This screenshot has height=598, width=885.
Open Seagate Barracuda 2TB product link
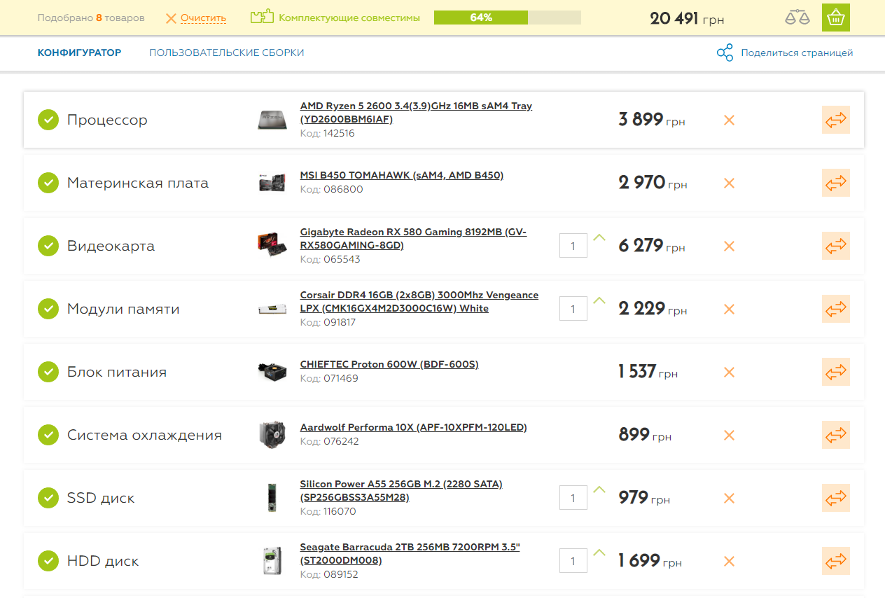tap(410, 554)
